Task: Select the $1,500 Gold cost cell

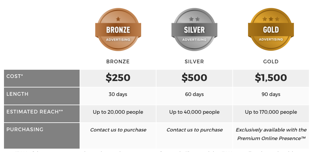Action: [x=271, y=78]
